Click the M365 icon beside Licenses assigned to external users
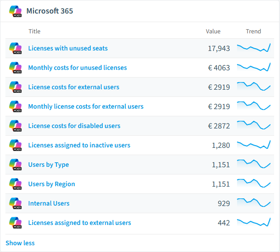Screen dimensions: 280x252 (15, 223)
